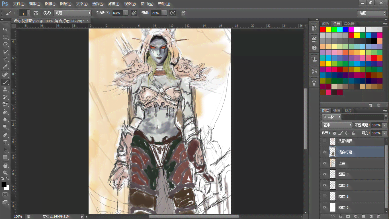Select the Path Selection tool
Image resolution: width=389 pixels, height=219 pixels.
(x=5, y=150)
